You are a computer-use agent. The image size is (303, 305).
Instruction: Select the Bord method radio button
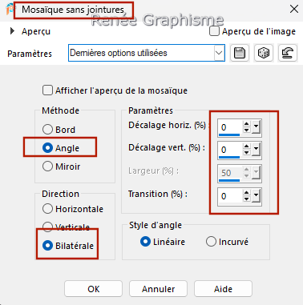point(47,130)
